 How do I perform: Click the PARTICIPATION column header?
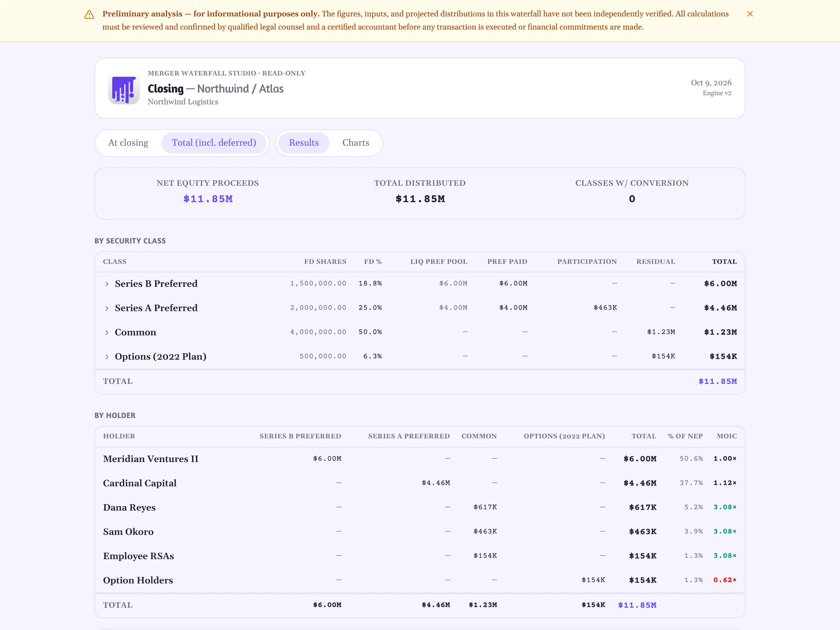point(587,262)
